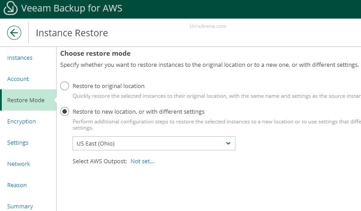
Task: Go to the Network step
Action: tap(19, 164)
